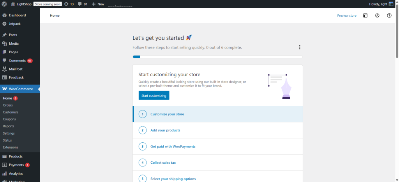This screenshot has height=182, width=399.
Task: Expand step 5 Select your shipping options
Action: [x=217, y=177]
